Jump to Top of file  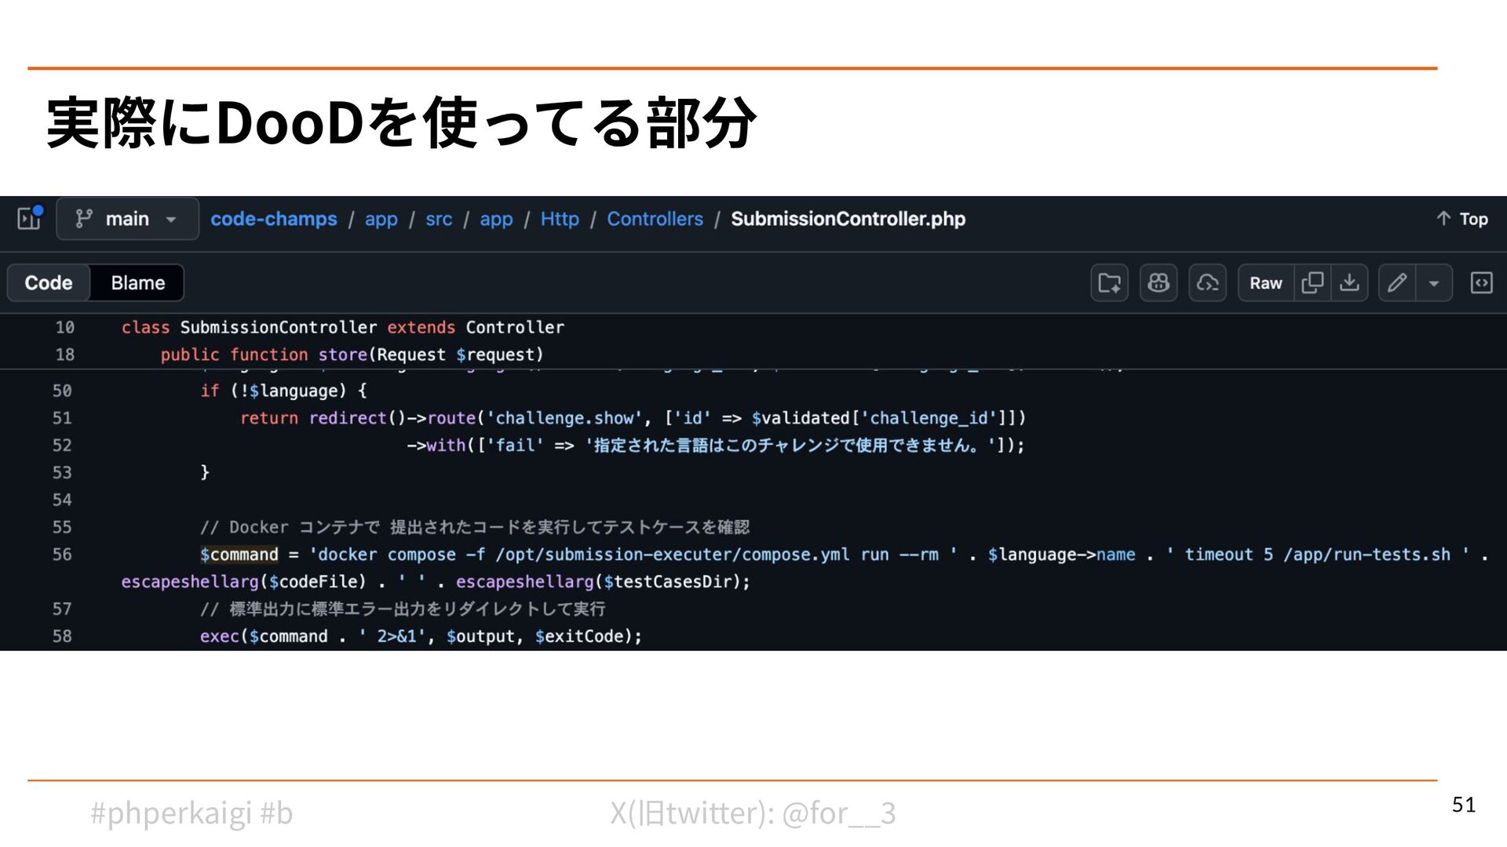[1462, 219]
